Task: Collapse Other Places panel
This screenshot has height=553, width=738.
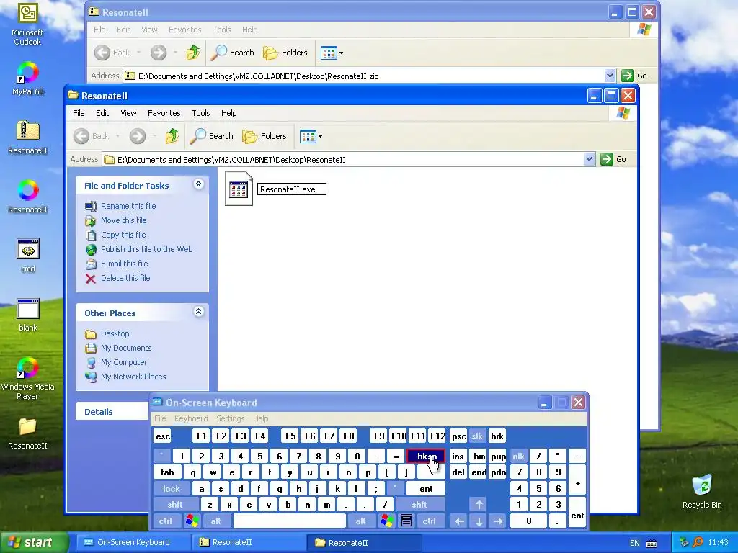Action: point(199,312)
